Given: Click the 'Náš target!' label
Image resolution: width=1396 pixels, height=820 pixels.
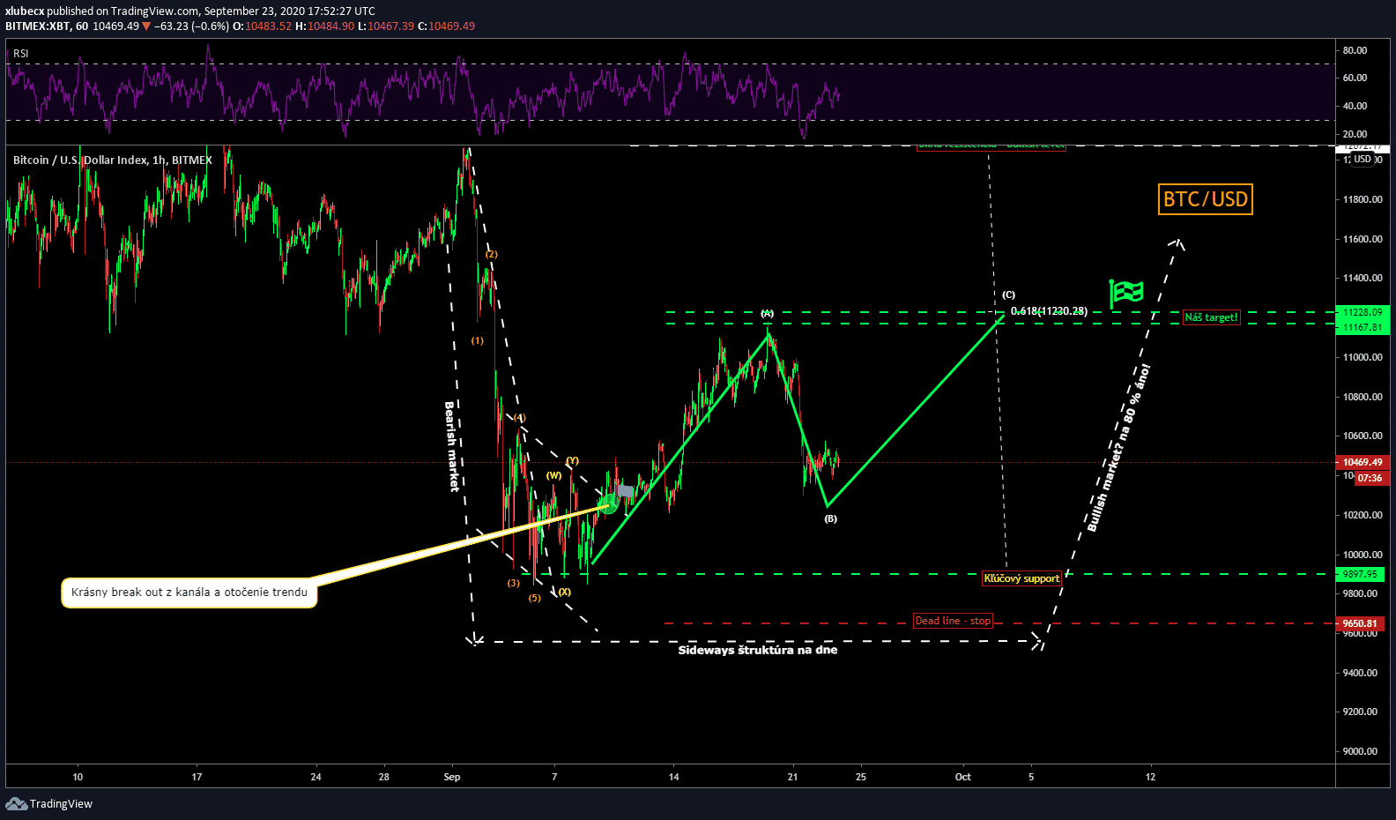Looking at the screenshot, I should 1211,317.
